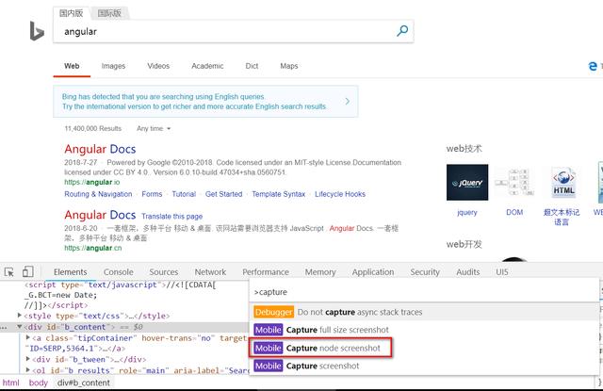Open the DOM diagram thumbnail
603x391 pixels.
(514, 182)
